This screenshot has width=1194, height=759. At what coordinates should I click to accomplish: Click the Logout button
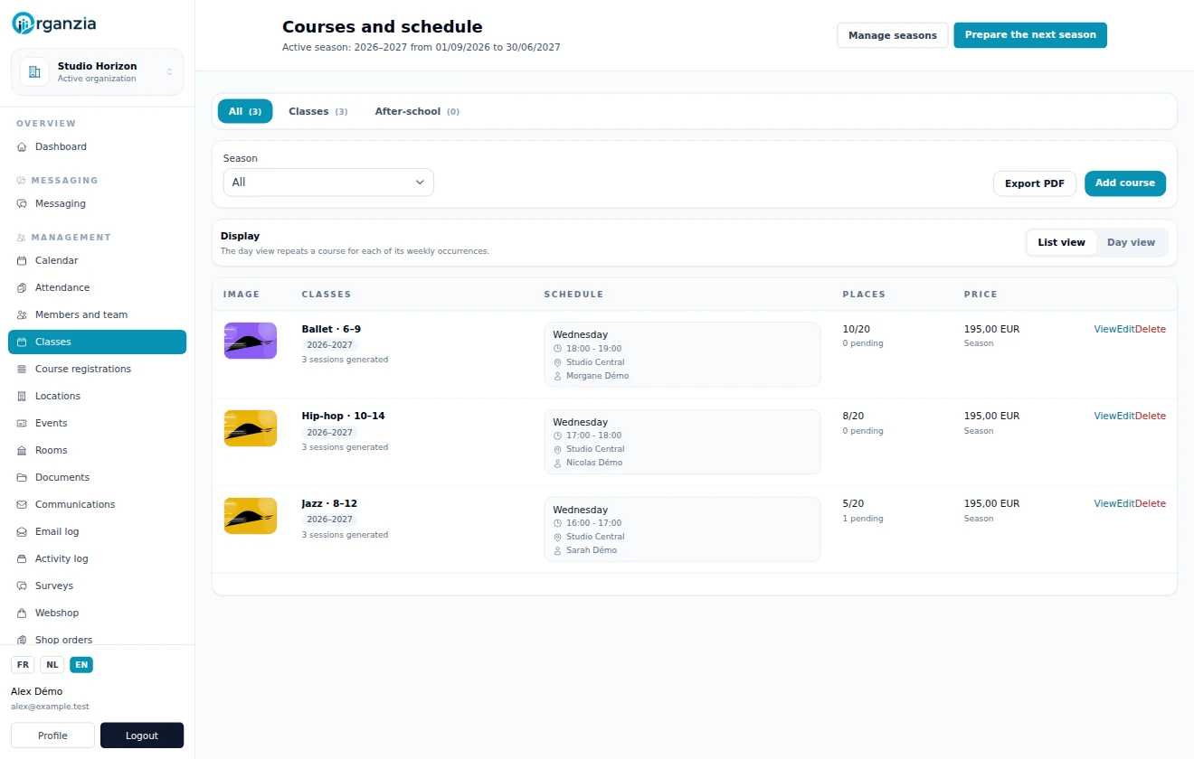[142, 736]
